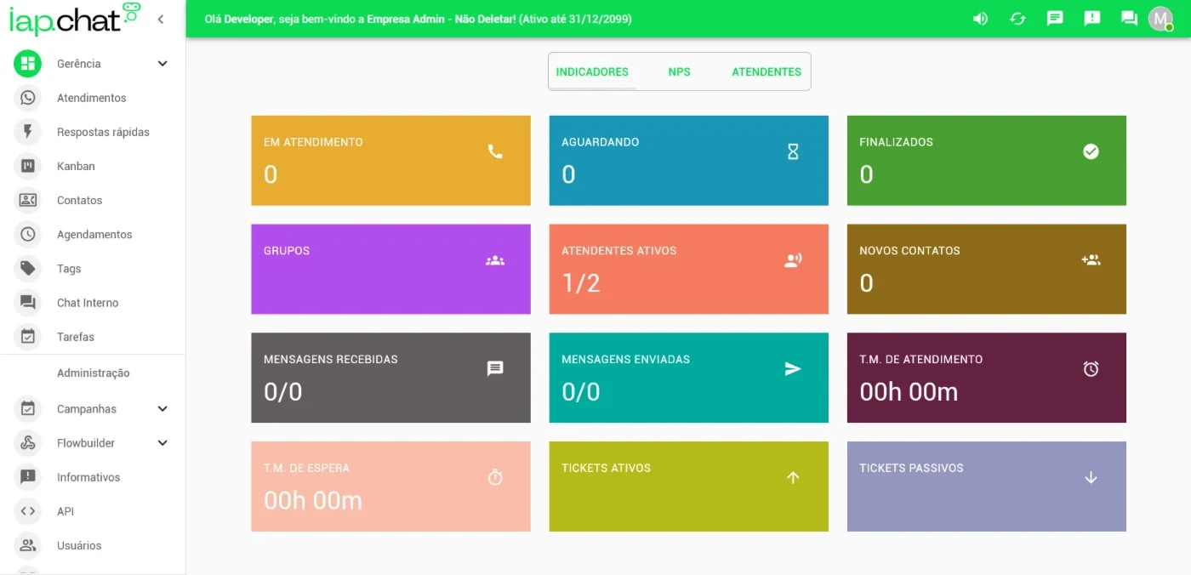Expand the Flowbuilder submenu chevron
This screenshot has height=575, width=1191.
(162, 443)
